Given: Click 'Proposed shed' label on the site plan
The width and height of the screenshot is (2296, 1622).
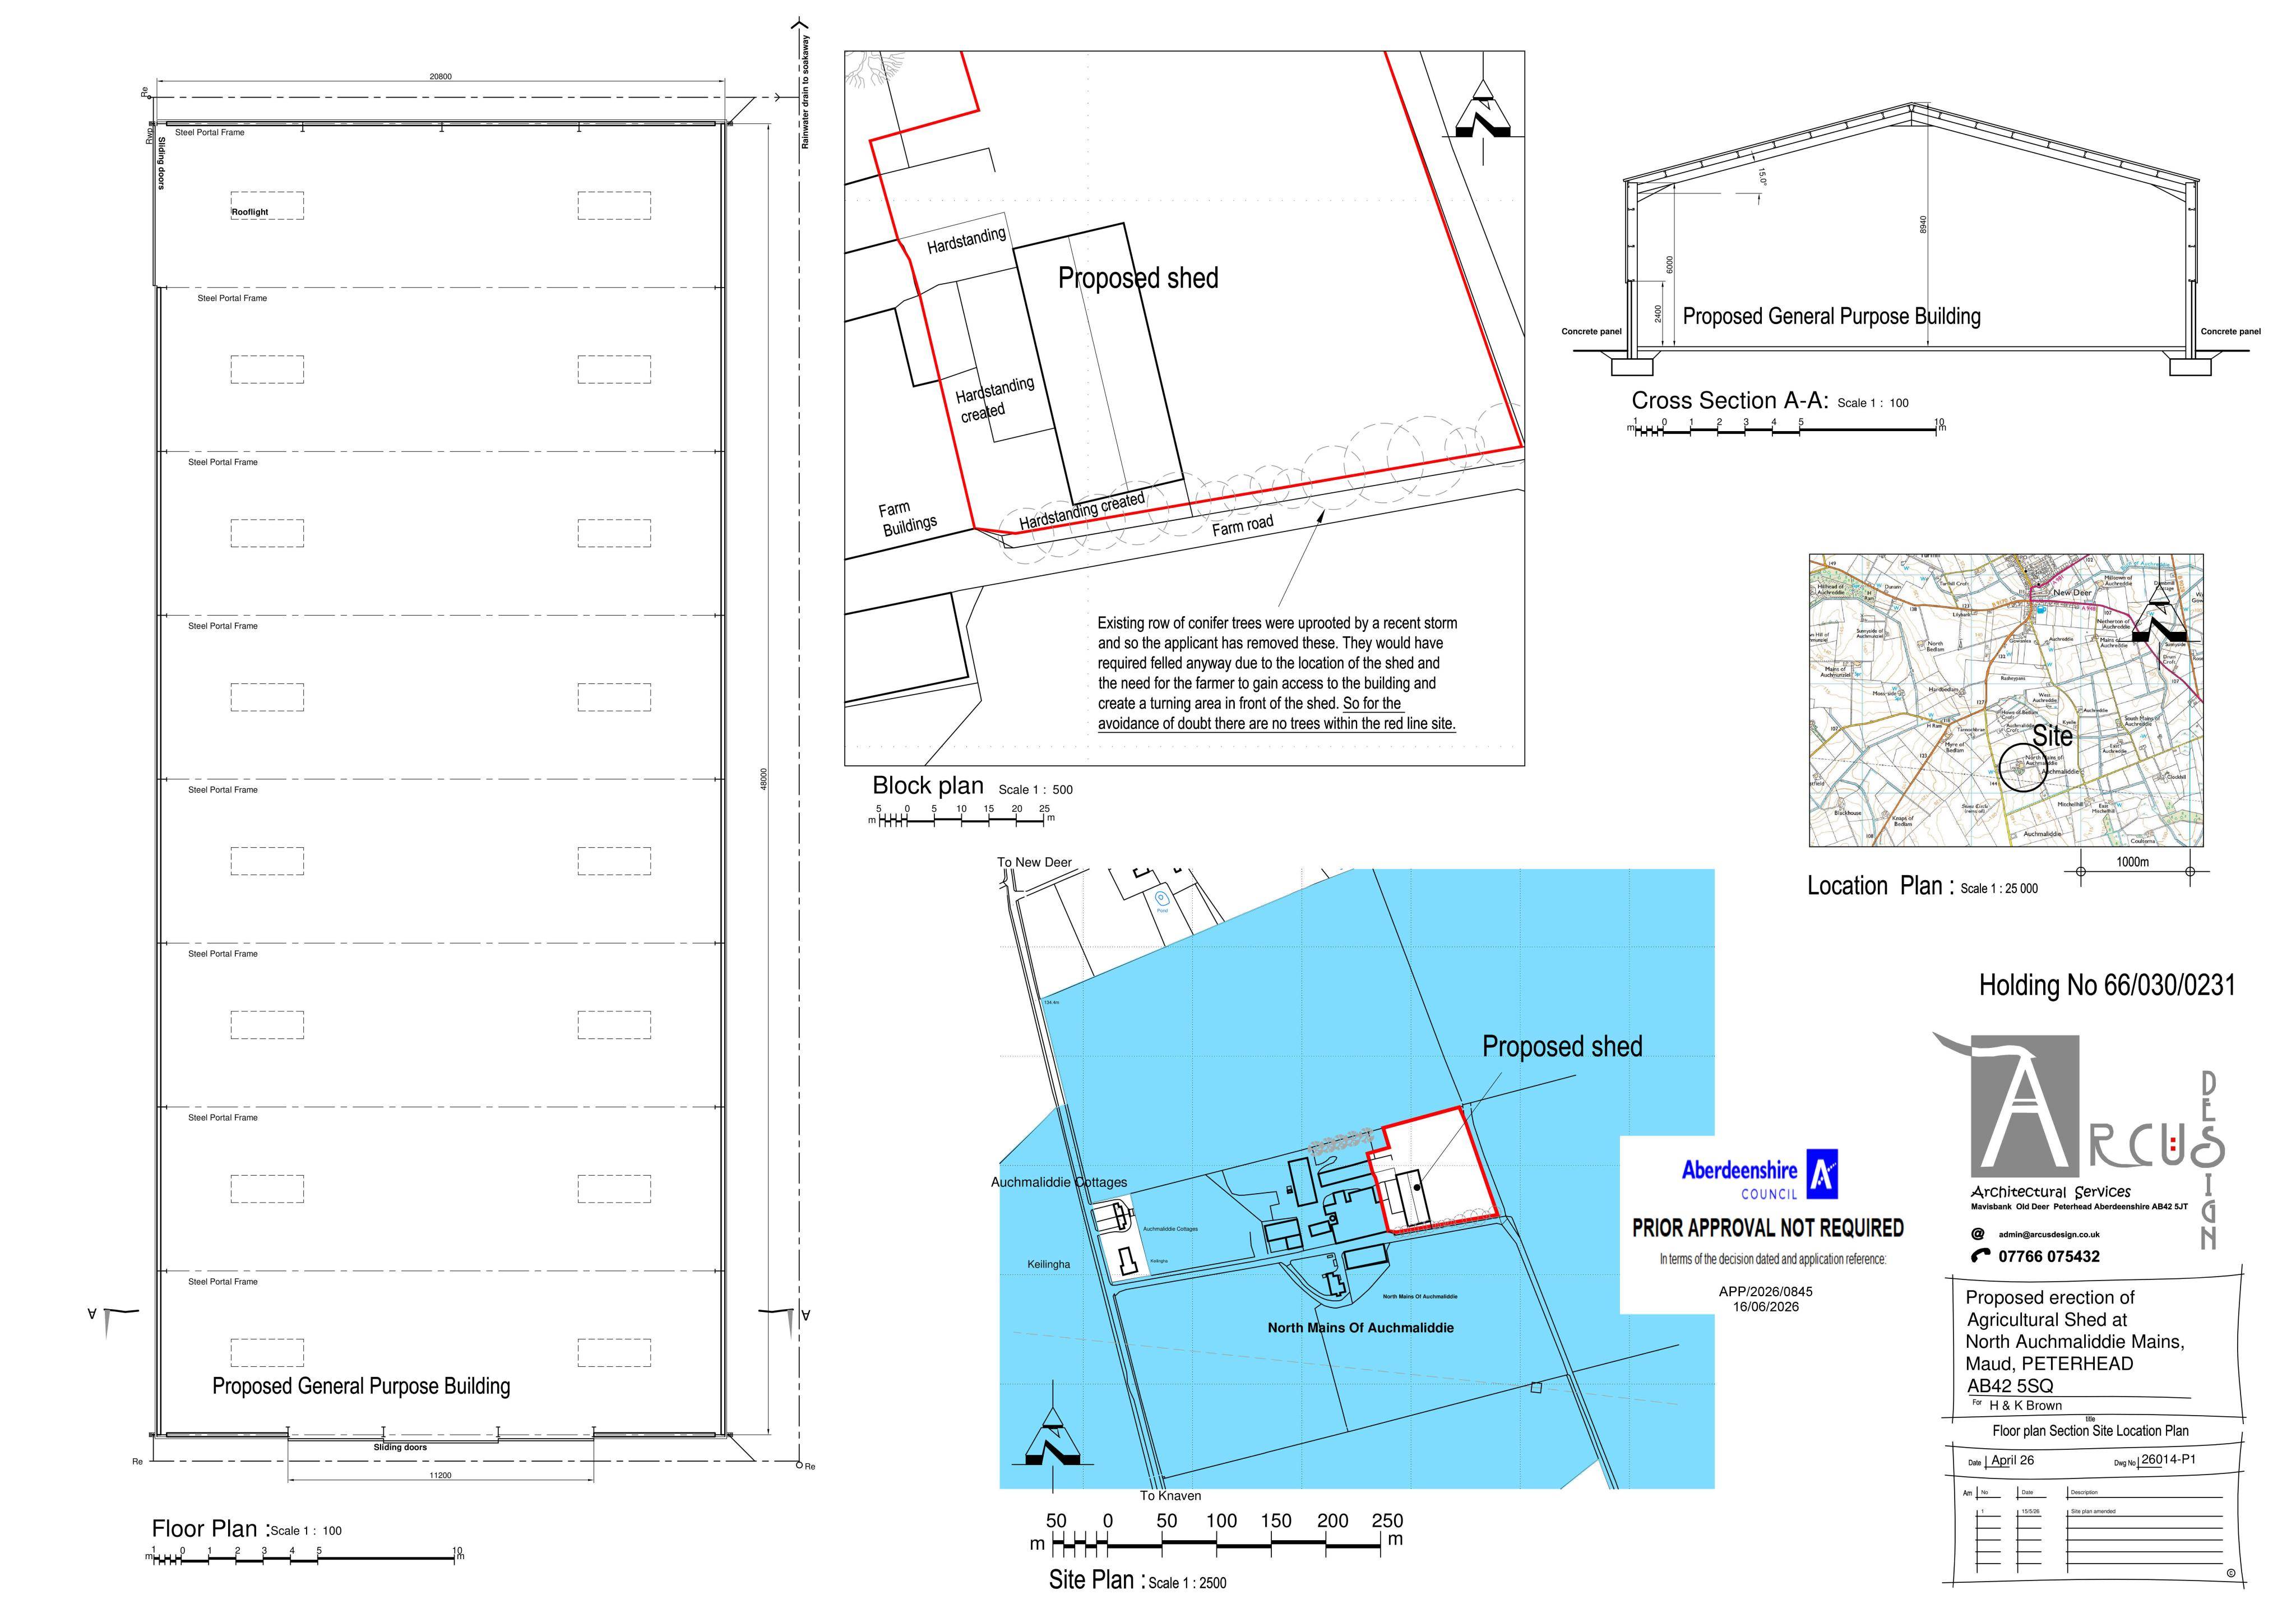Looking at the screenshot, I should tap(1562, 1047).
